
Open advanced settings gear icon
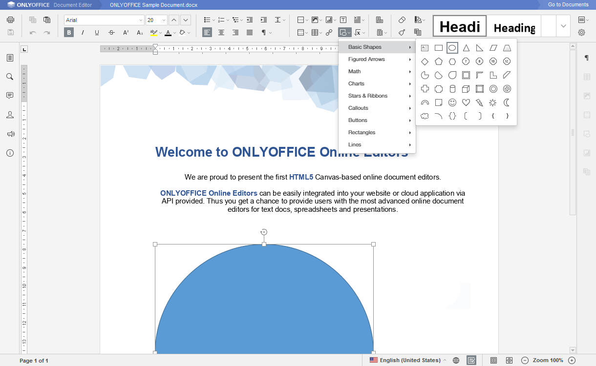(x=581, y=33)
